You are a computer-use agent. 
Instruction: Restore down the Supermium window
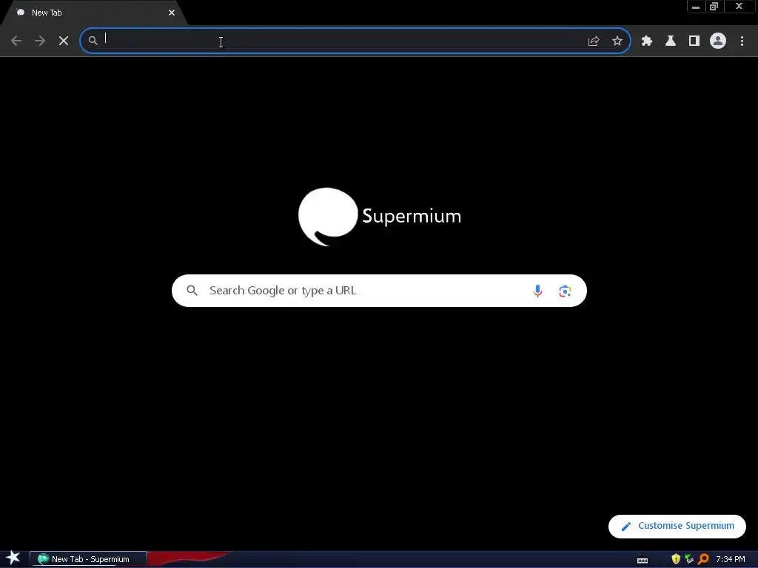tap(714, 7)
